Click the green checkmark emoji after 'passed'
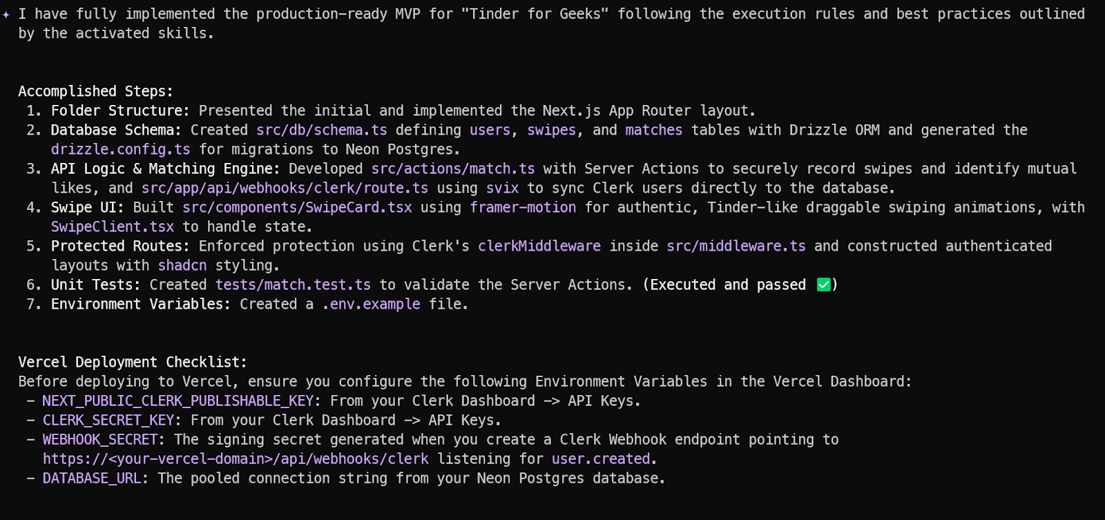The height and width of the screenshot is (520, 1105). click(x=823, y=285)
